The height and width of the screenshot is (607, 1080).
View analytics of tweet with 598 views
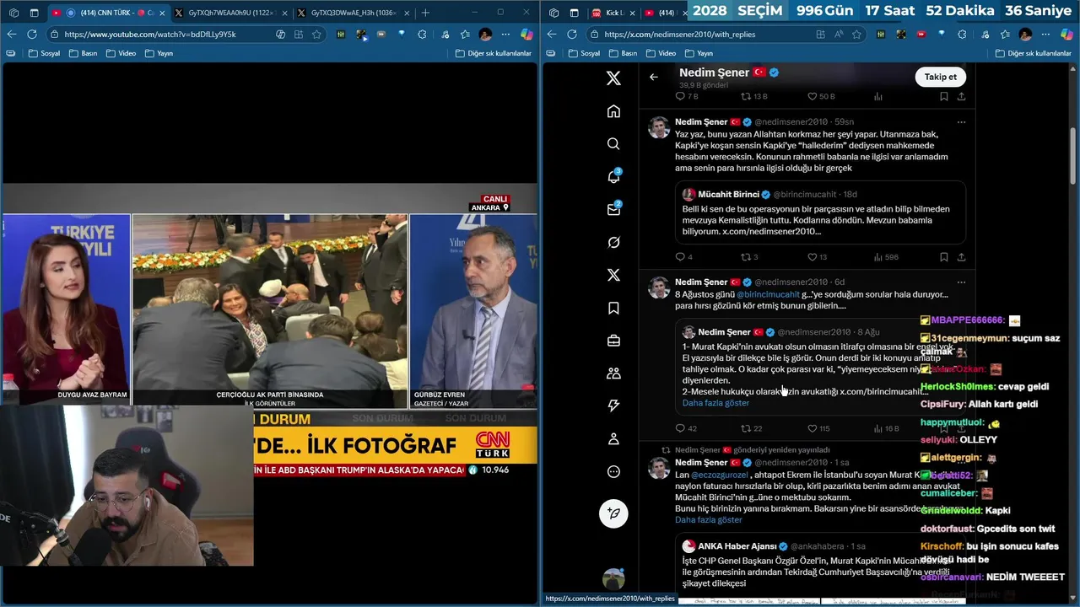(886, 257)
